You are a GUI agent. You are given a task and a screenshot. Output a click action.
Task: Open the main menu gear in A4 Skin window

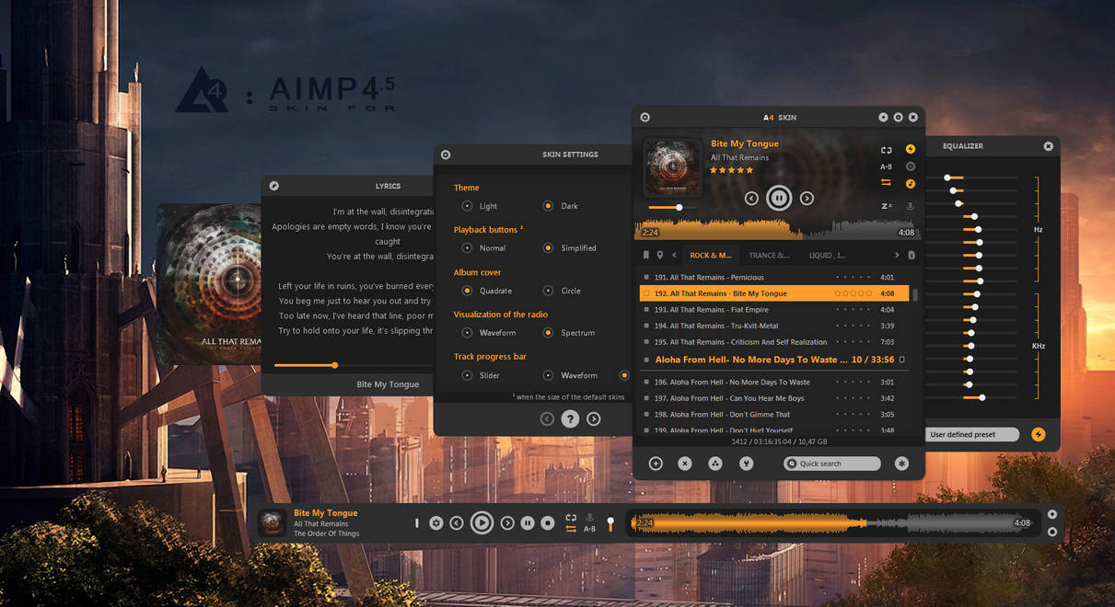pos(645,117)
